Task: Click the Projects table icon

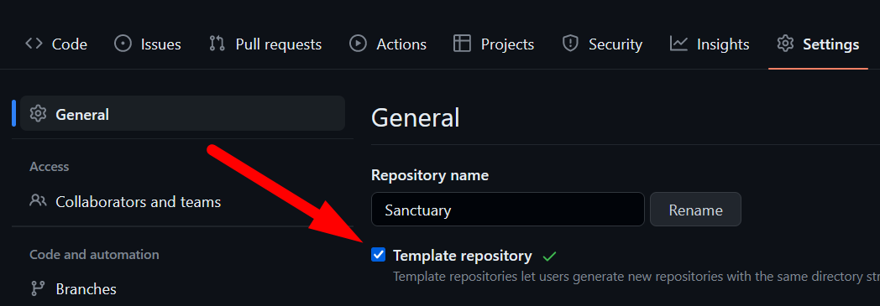Action: 462,44
